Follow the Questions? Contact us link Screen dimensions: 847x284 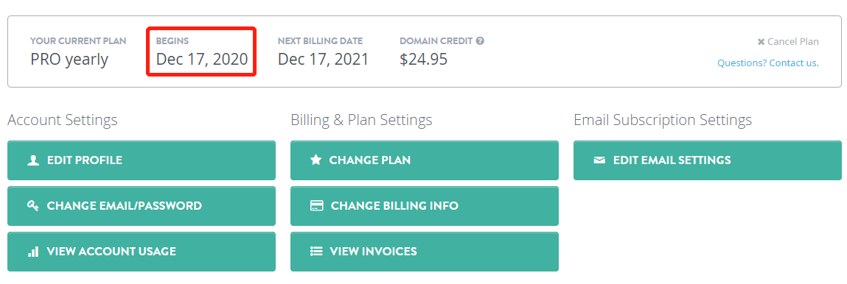click(768, 63)
